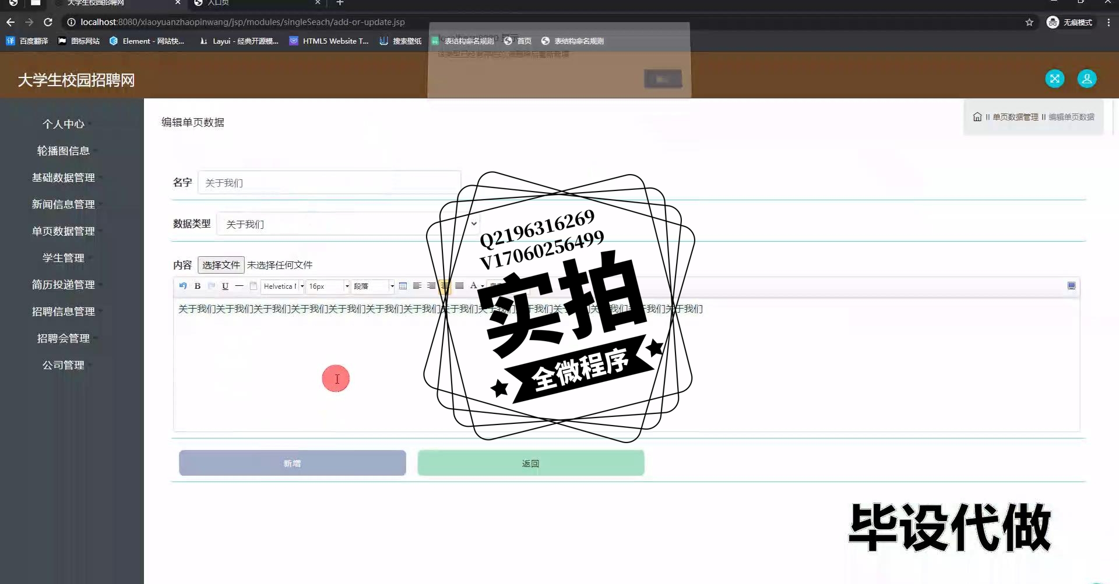Switch to the 入口页 browser tab
1119x584 pixels.
(x=256, y=3)
